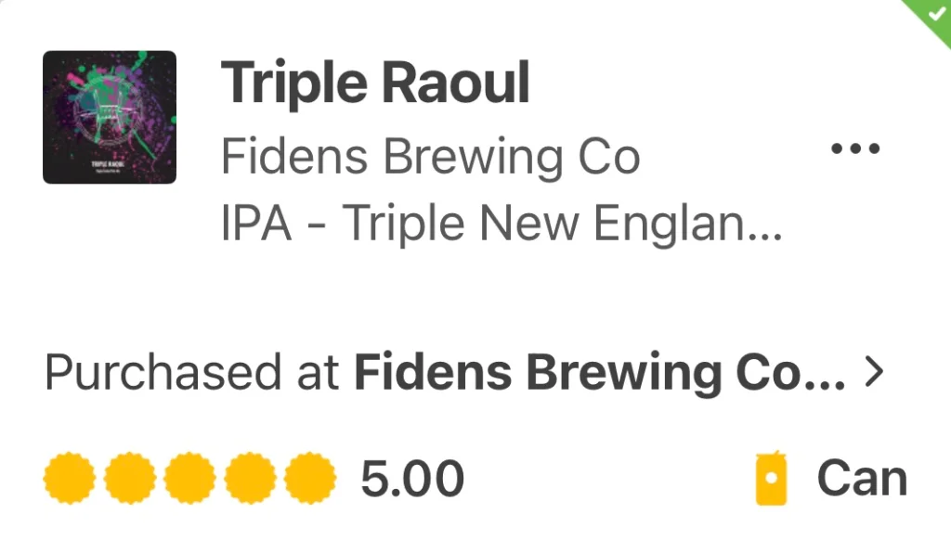Select the fourth rating star
Viewport: 951px width, 552px height.
coord(250,479)
